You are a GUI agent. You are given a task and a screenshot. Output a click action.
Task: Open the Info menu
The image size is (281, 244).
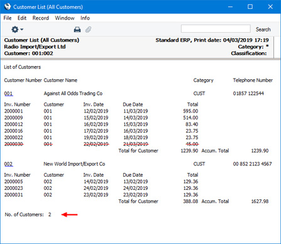[85, 18]
